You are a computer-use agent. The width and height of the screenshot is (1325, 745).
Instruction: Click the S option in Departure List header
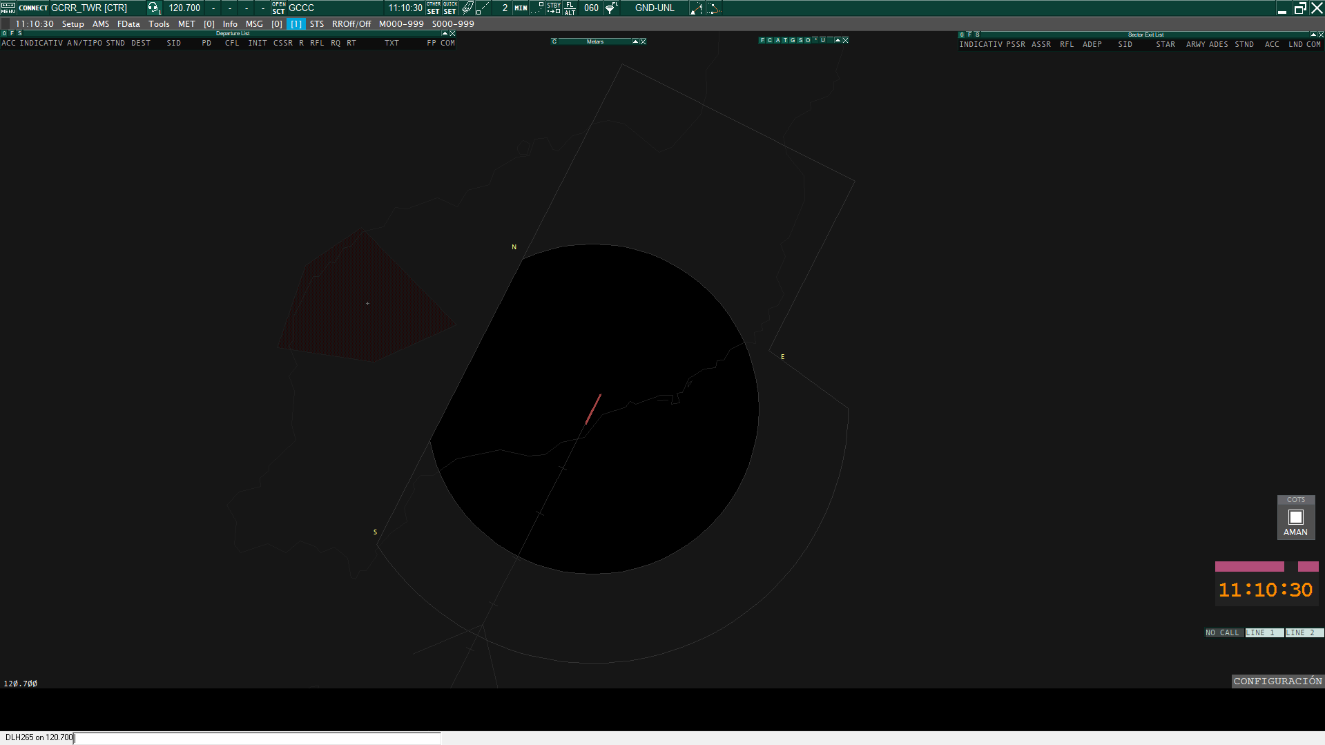[19, 33]
